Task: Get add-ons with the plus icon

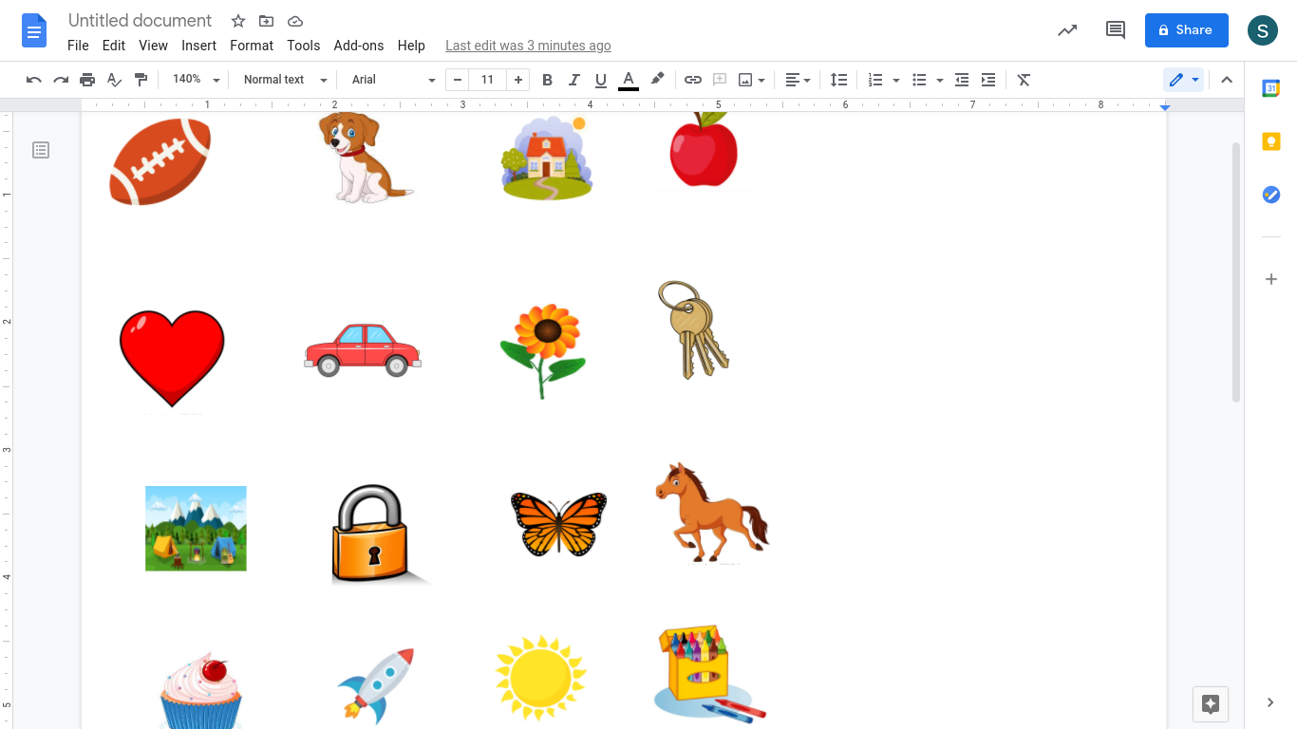Action: 1271,279
